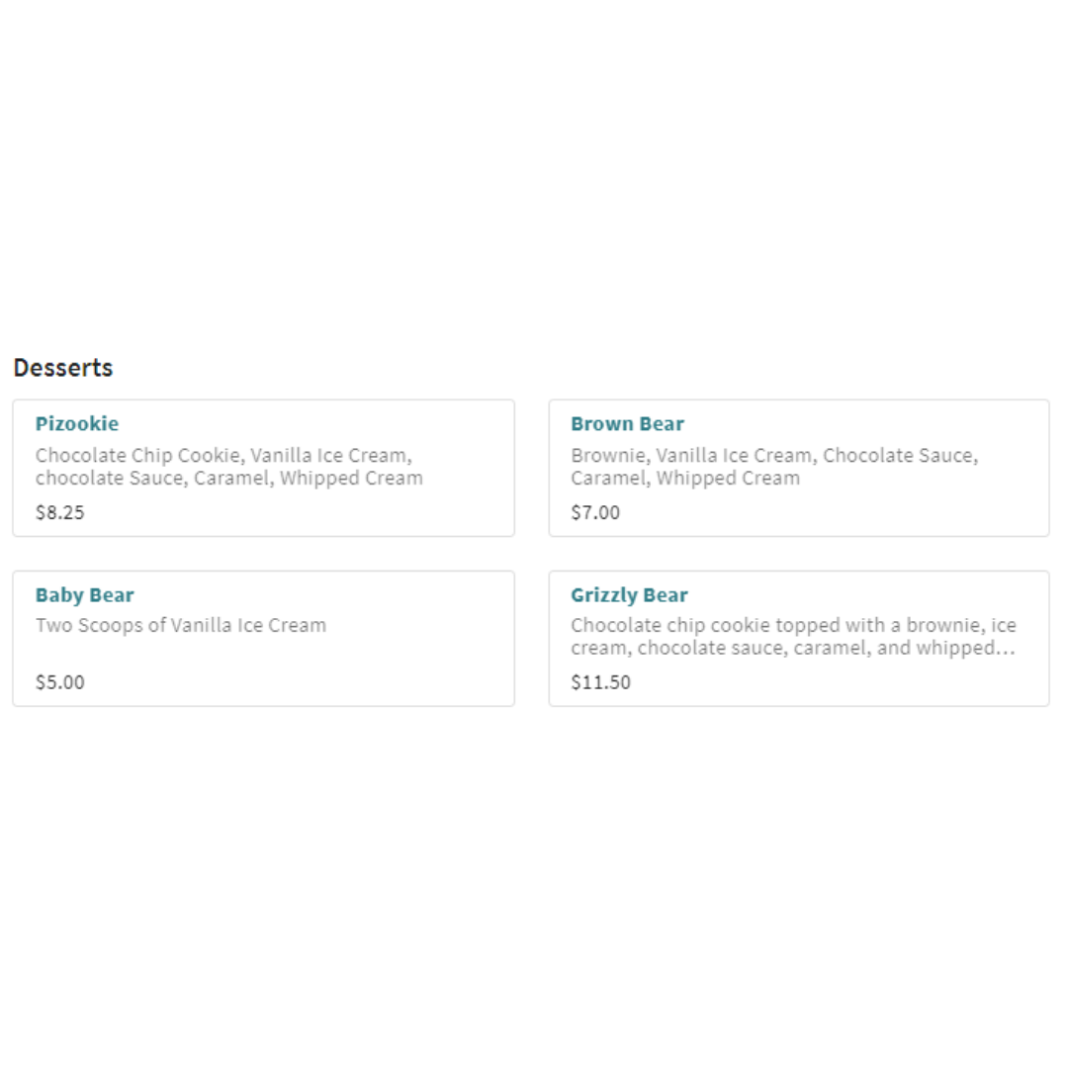This screenshot has width=1068, height=1068.
Task: Click "Chocolate Chip Cookie" in Pizookie description
Action: pyautogui.click(x=138, y=456)
